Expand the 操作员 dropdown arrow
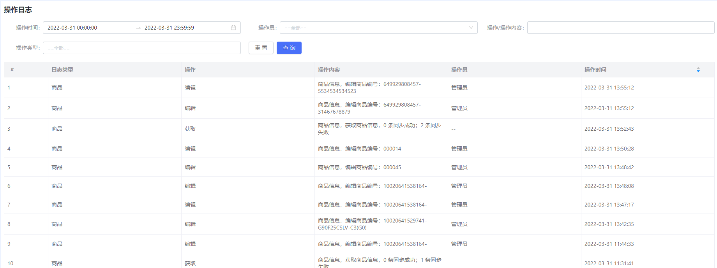717x268 pixels. 471,28
